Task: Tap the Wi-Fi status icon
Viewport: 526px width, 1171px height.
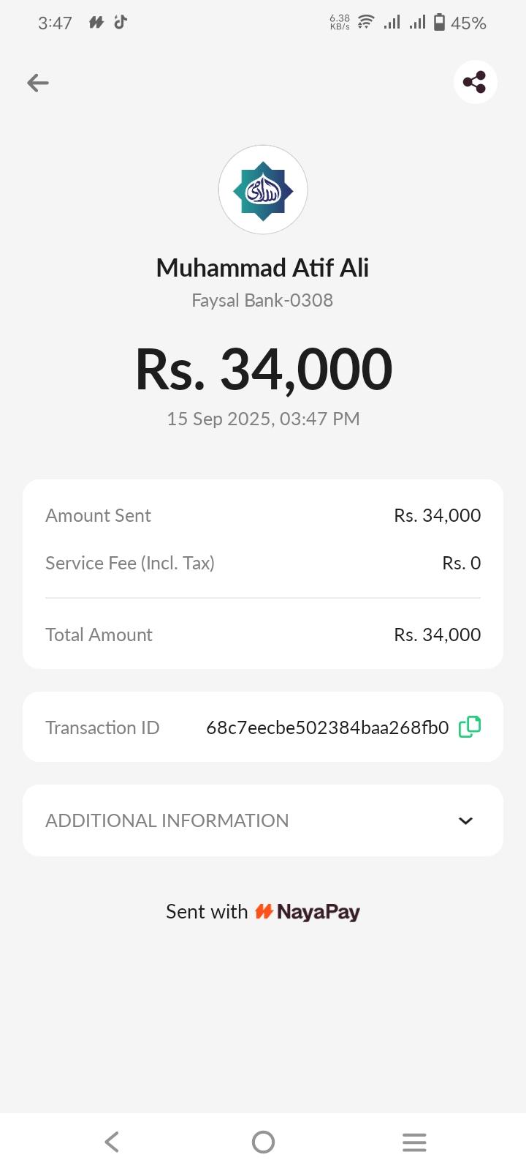Action: click(366, 23)
